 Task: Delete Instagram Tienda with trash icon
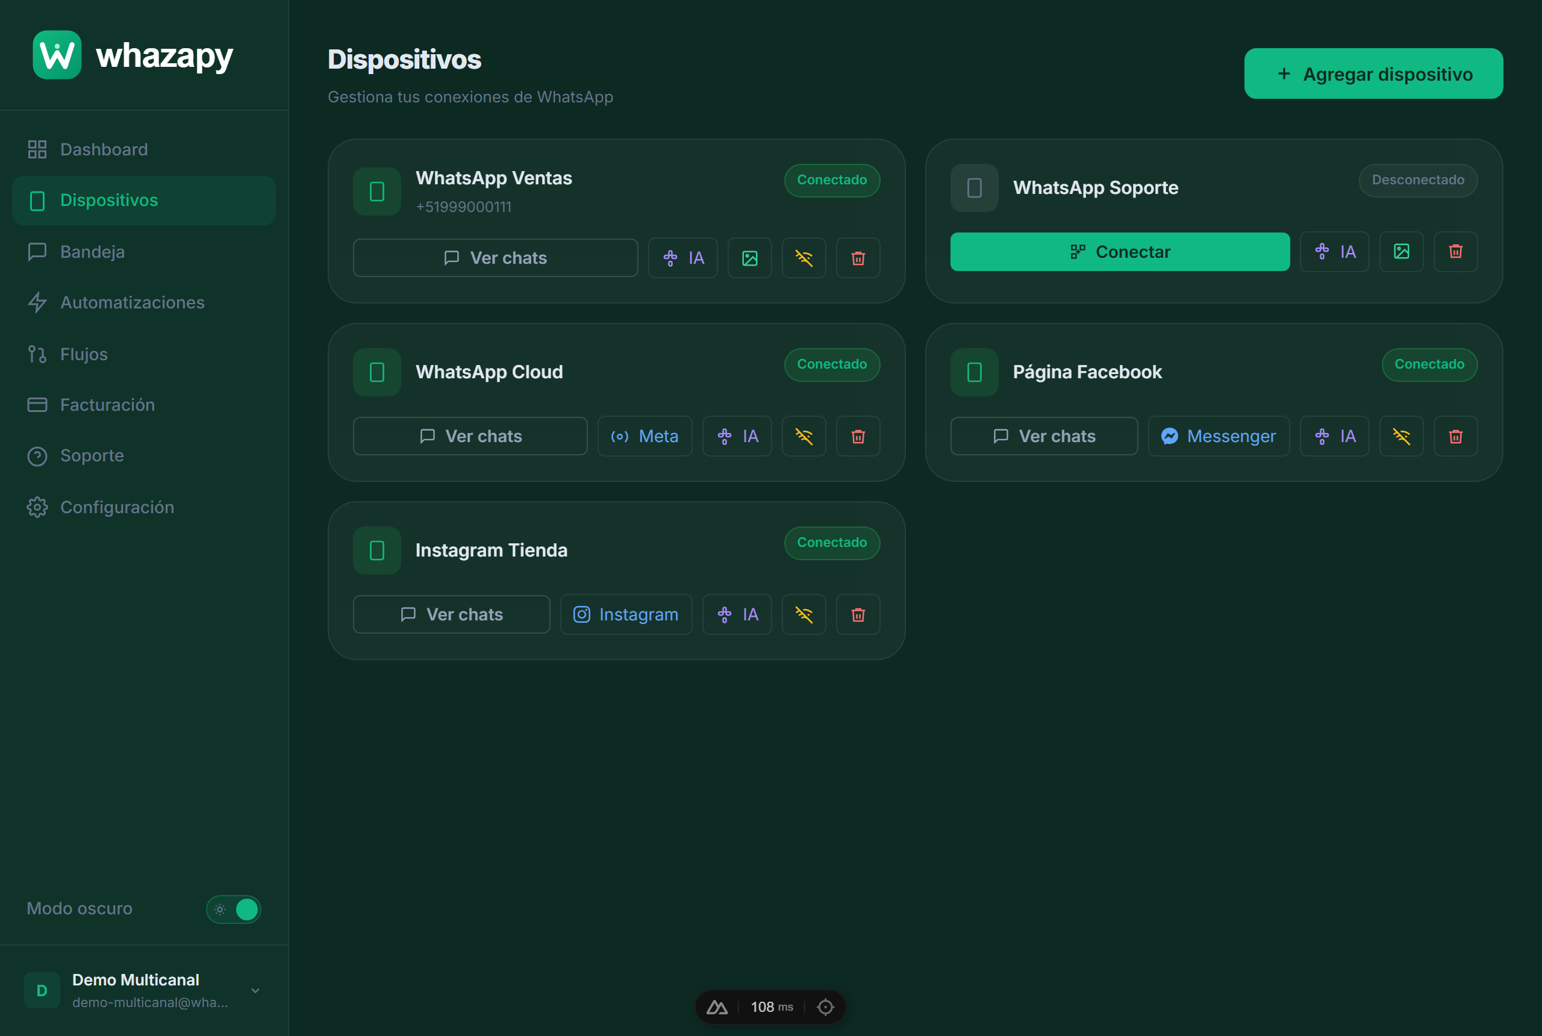pyautogui.click(x=858, y=614)
